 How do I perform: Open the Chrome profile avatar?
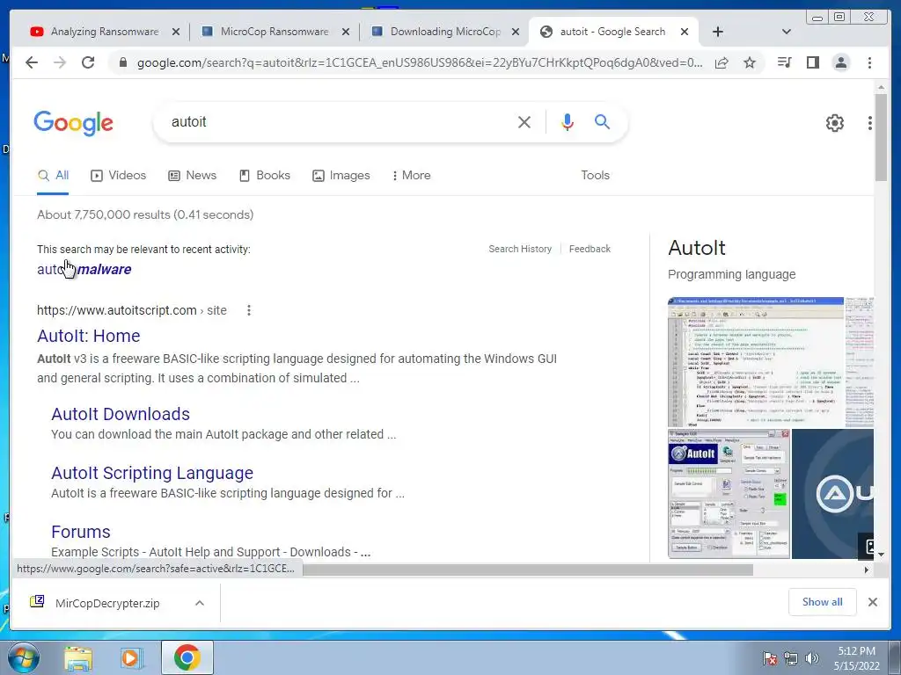pyautogui.click(x=840, y=62)
